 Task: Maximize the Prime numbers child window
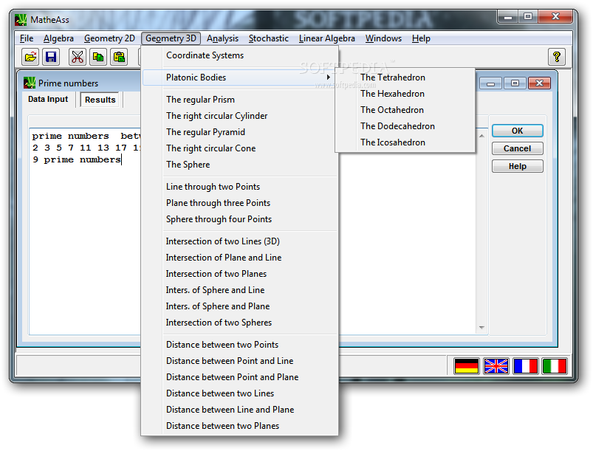pyautogui.click(x=515, y=83)
